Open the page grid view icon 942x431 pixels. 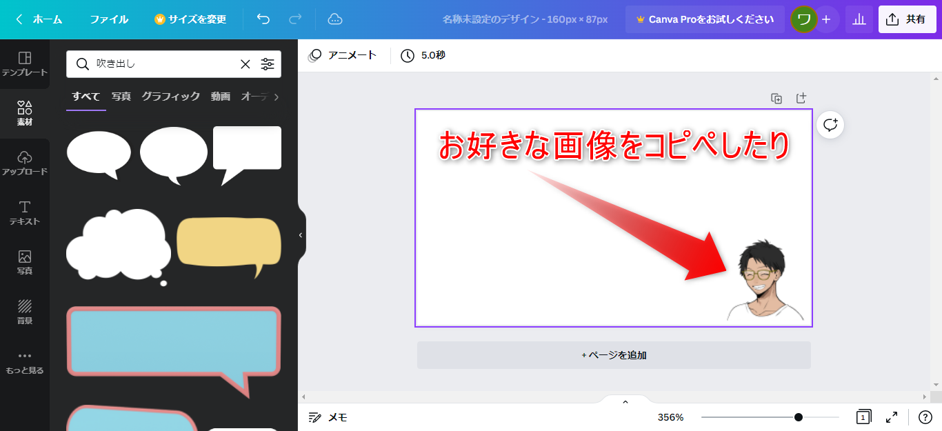[863, 417]
